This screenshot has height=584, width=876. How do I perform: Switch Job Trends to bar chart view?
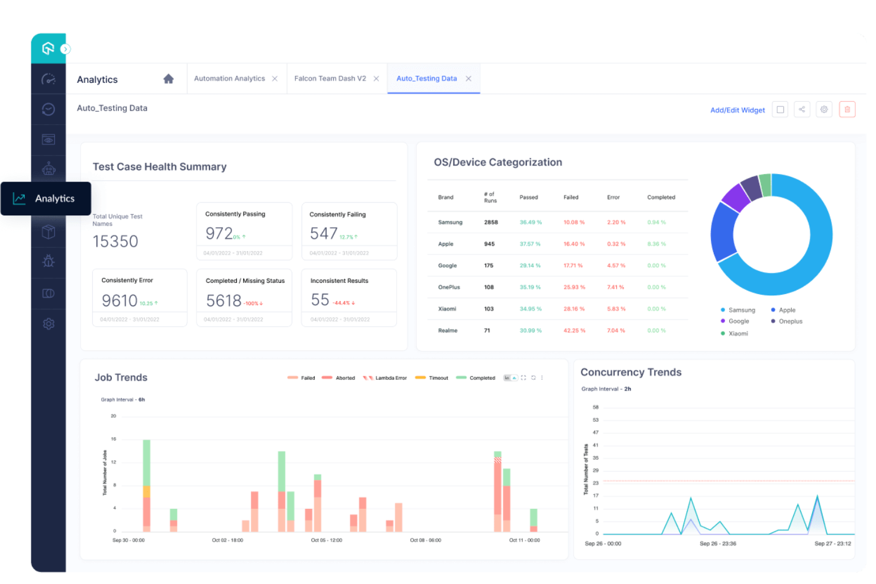point(507,378)
